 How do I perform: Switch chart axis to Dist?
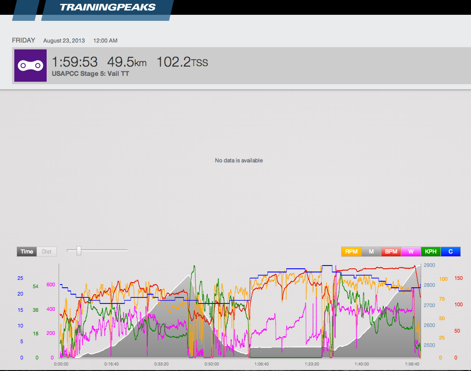[47, 252]
